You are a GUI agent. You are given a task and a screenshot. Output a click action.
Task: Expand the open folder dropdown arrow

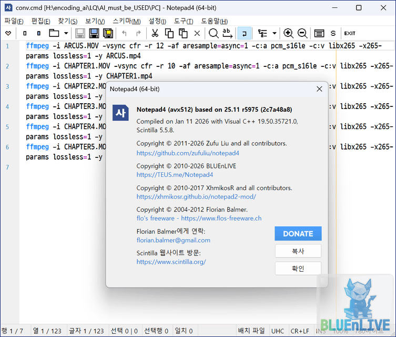click(66, 33)
